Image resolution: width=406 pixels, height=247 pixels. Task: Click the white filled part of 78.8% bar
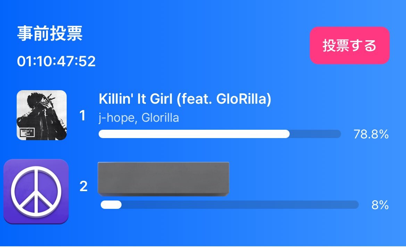pyautogui.click(x=194, y=134)
